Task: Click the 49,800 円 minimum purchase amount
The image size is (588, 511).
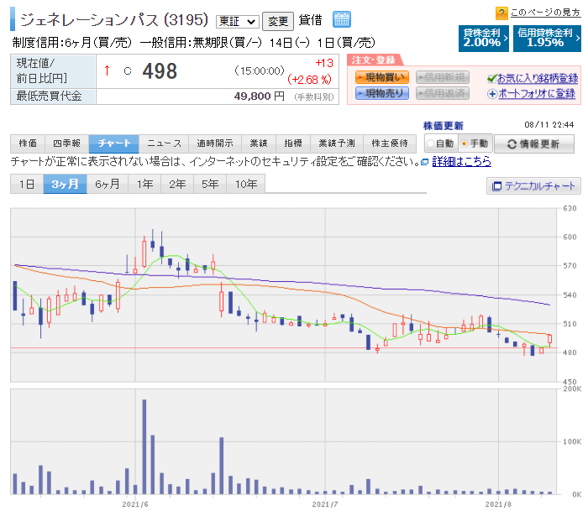Action: pyautogui.click(x=259, y=96)
